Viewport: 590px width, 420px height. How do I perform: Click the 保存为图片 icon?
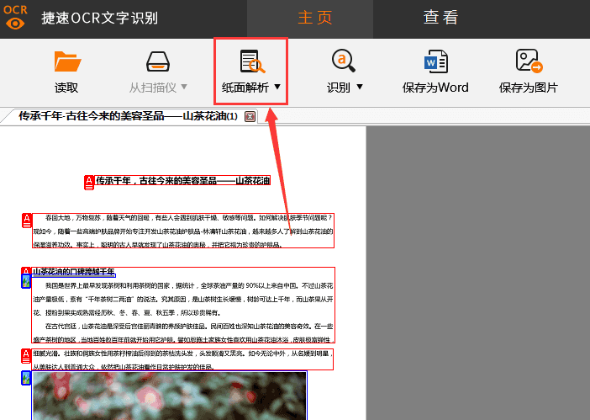click(x=528, y=62)
